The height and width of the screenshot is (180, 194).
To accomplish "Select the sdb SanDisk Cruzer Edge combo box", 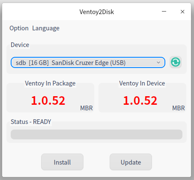I will 88,62.
